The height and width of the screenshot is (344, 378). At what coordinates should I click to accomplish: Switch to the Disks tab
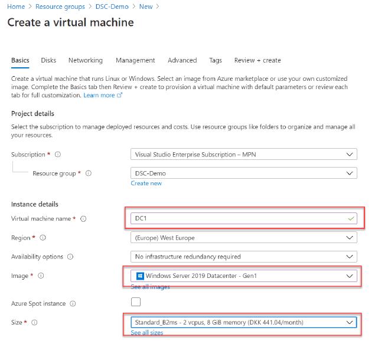point(48,60)
